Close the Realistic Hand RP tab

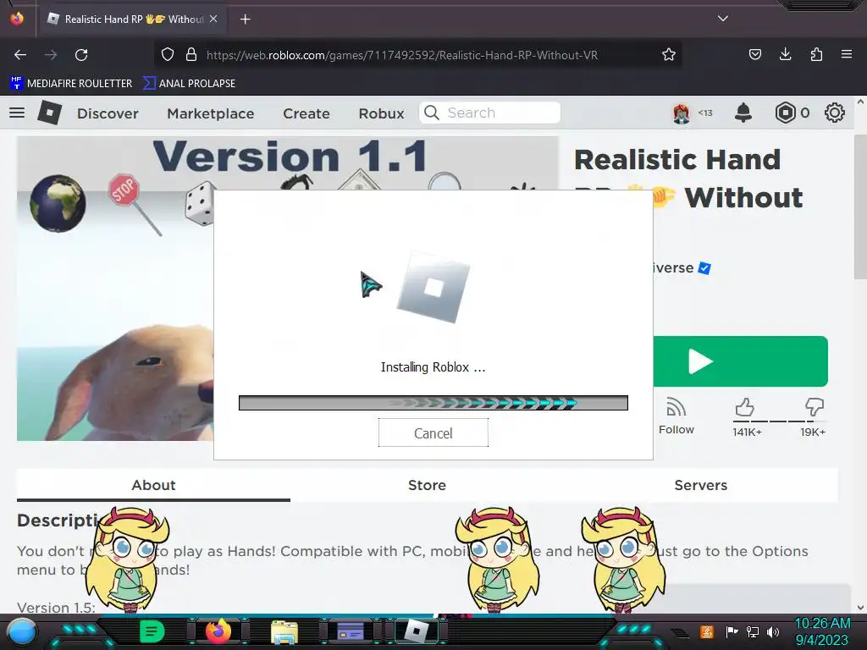coord(213,19)
